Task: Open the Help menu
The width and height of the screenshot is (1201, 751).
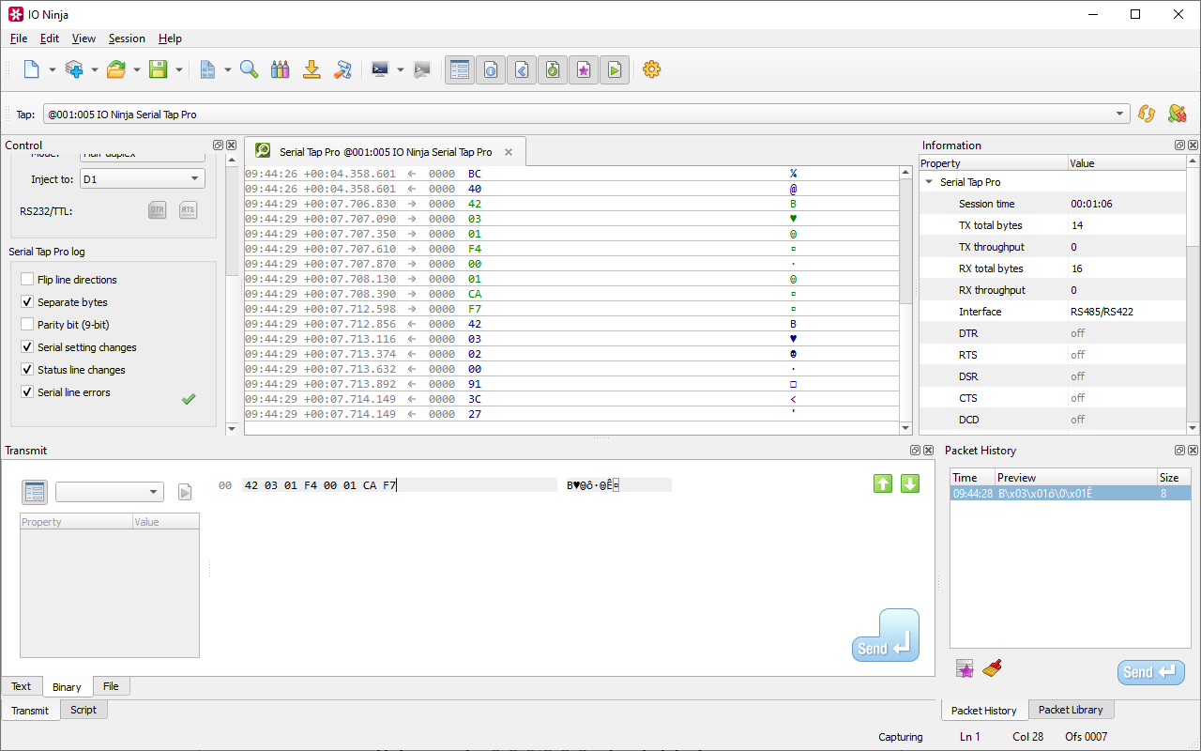Action: [170, 38]
